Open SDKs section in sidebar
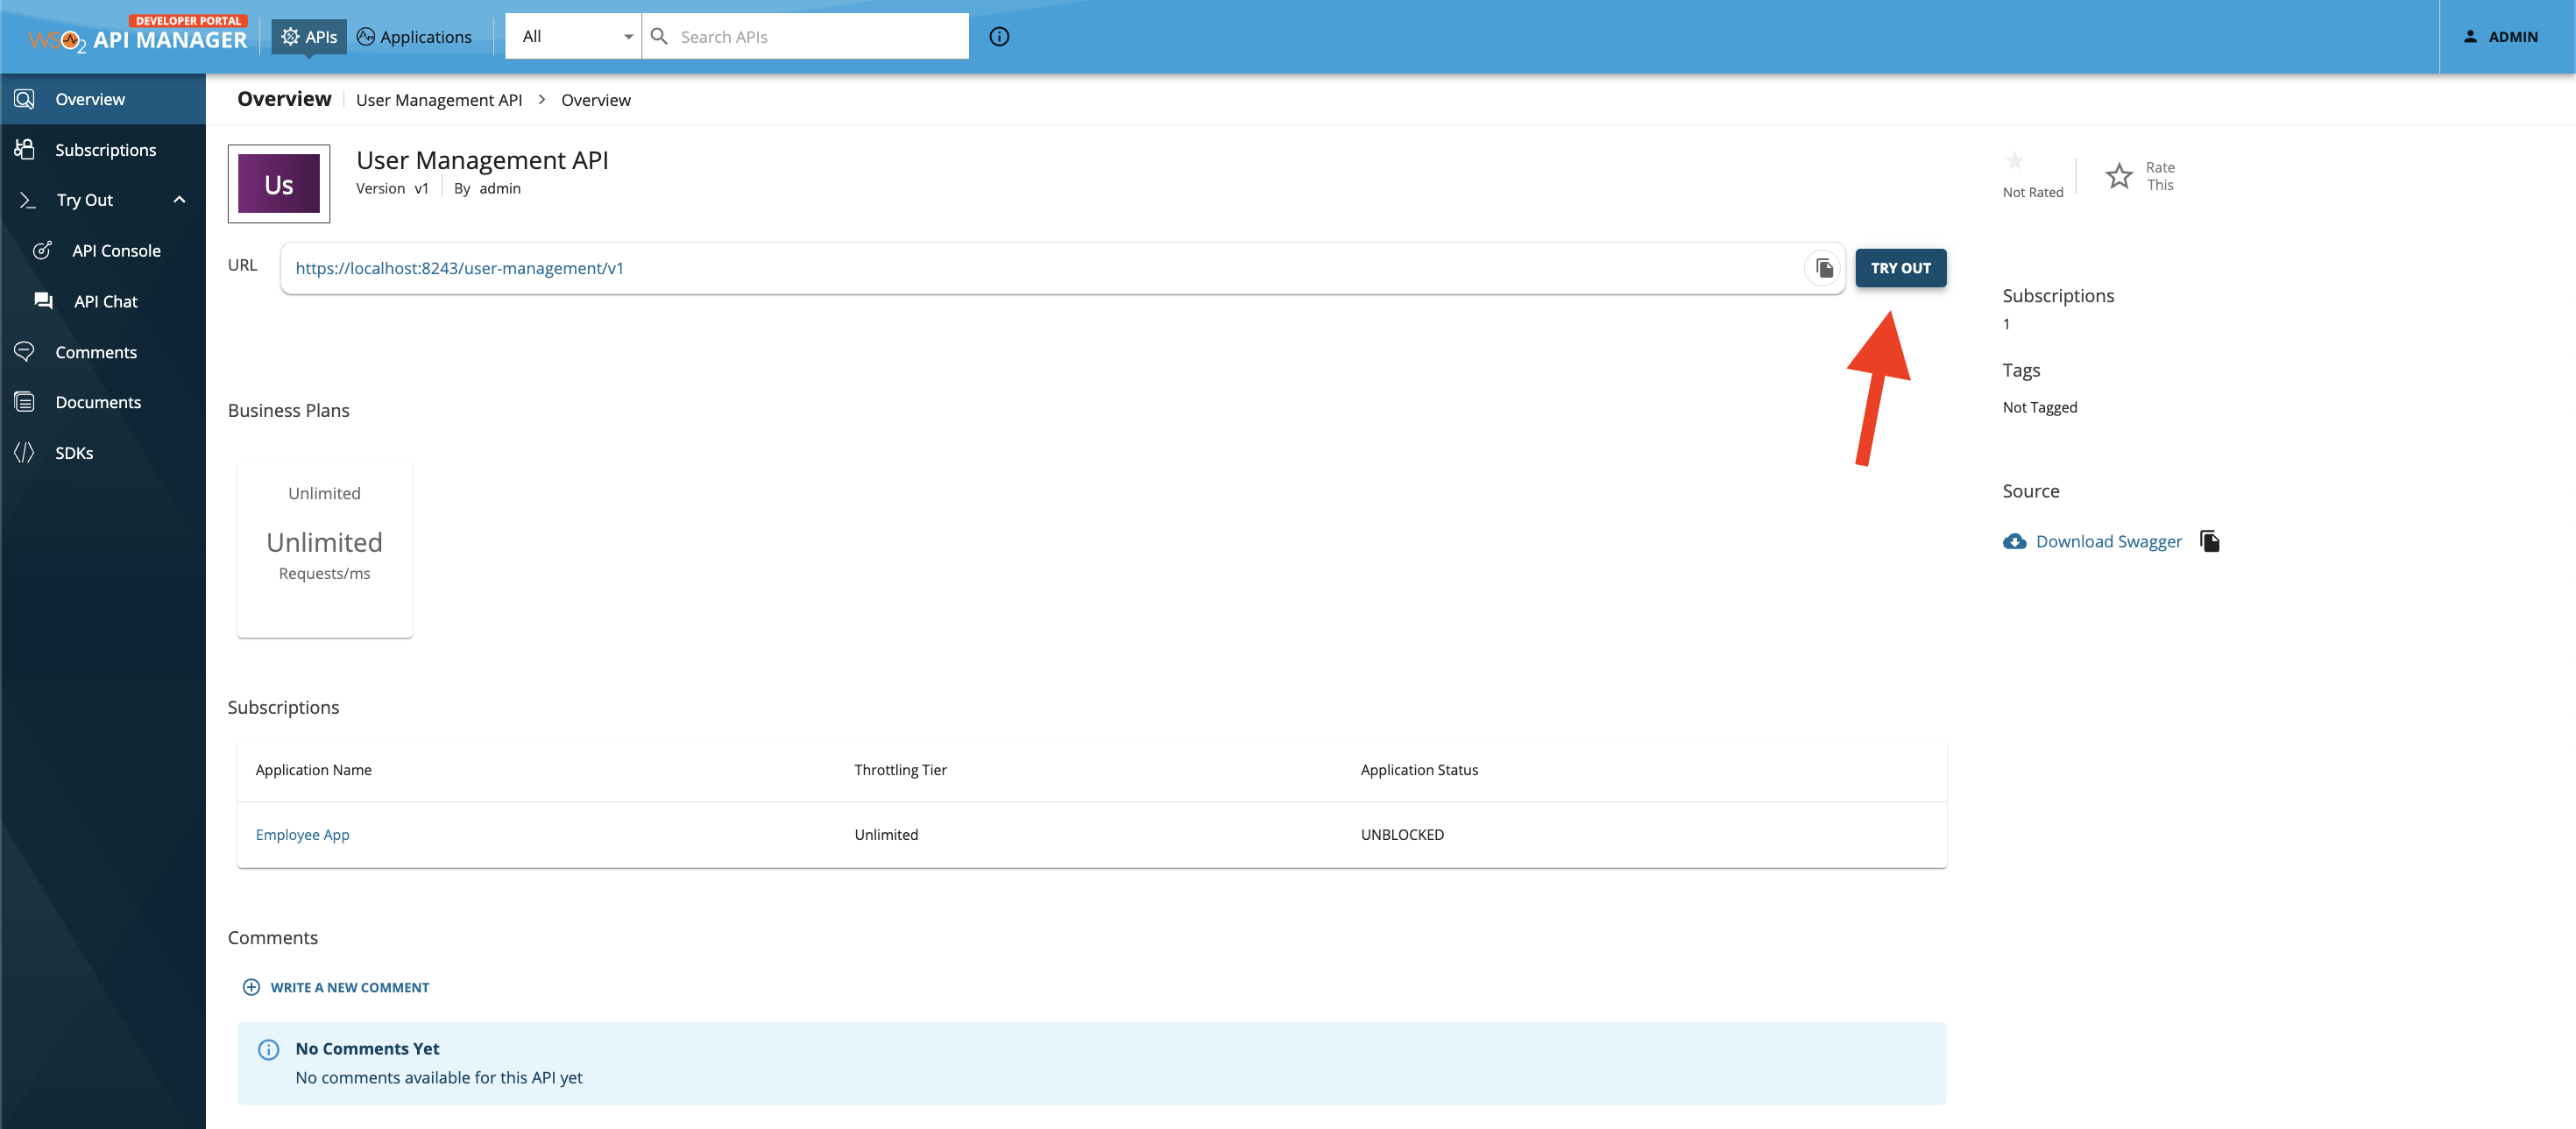Screen dimensions: 2576x1129 (74, 453)
